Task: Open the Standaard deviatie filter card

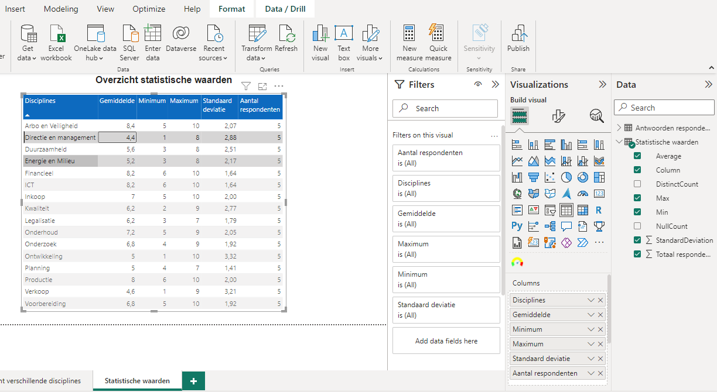Action: (x=446, y=310)
